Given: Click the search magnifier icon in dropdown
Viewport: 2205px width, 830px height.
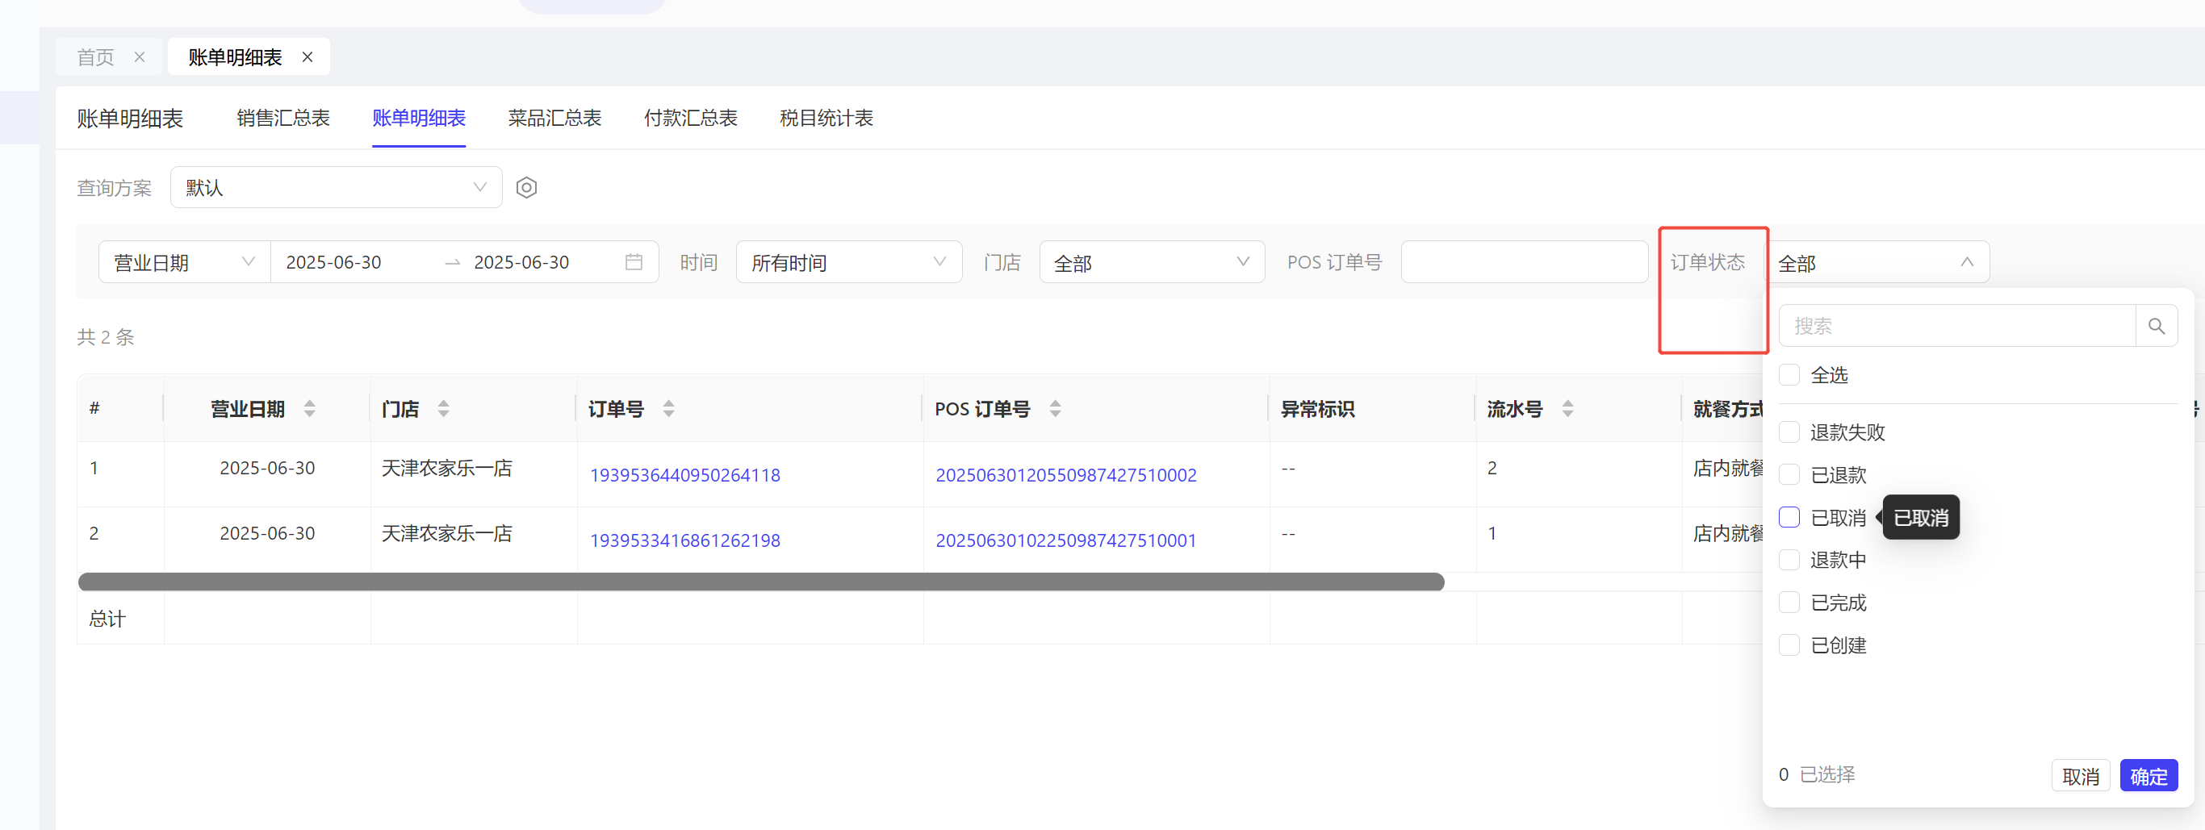Looking at the screenshot, I should tap(2157, 326).
